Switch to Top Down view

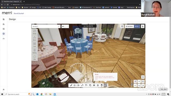[x=129, y=26]
